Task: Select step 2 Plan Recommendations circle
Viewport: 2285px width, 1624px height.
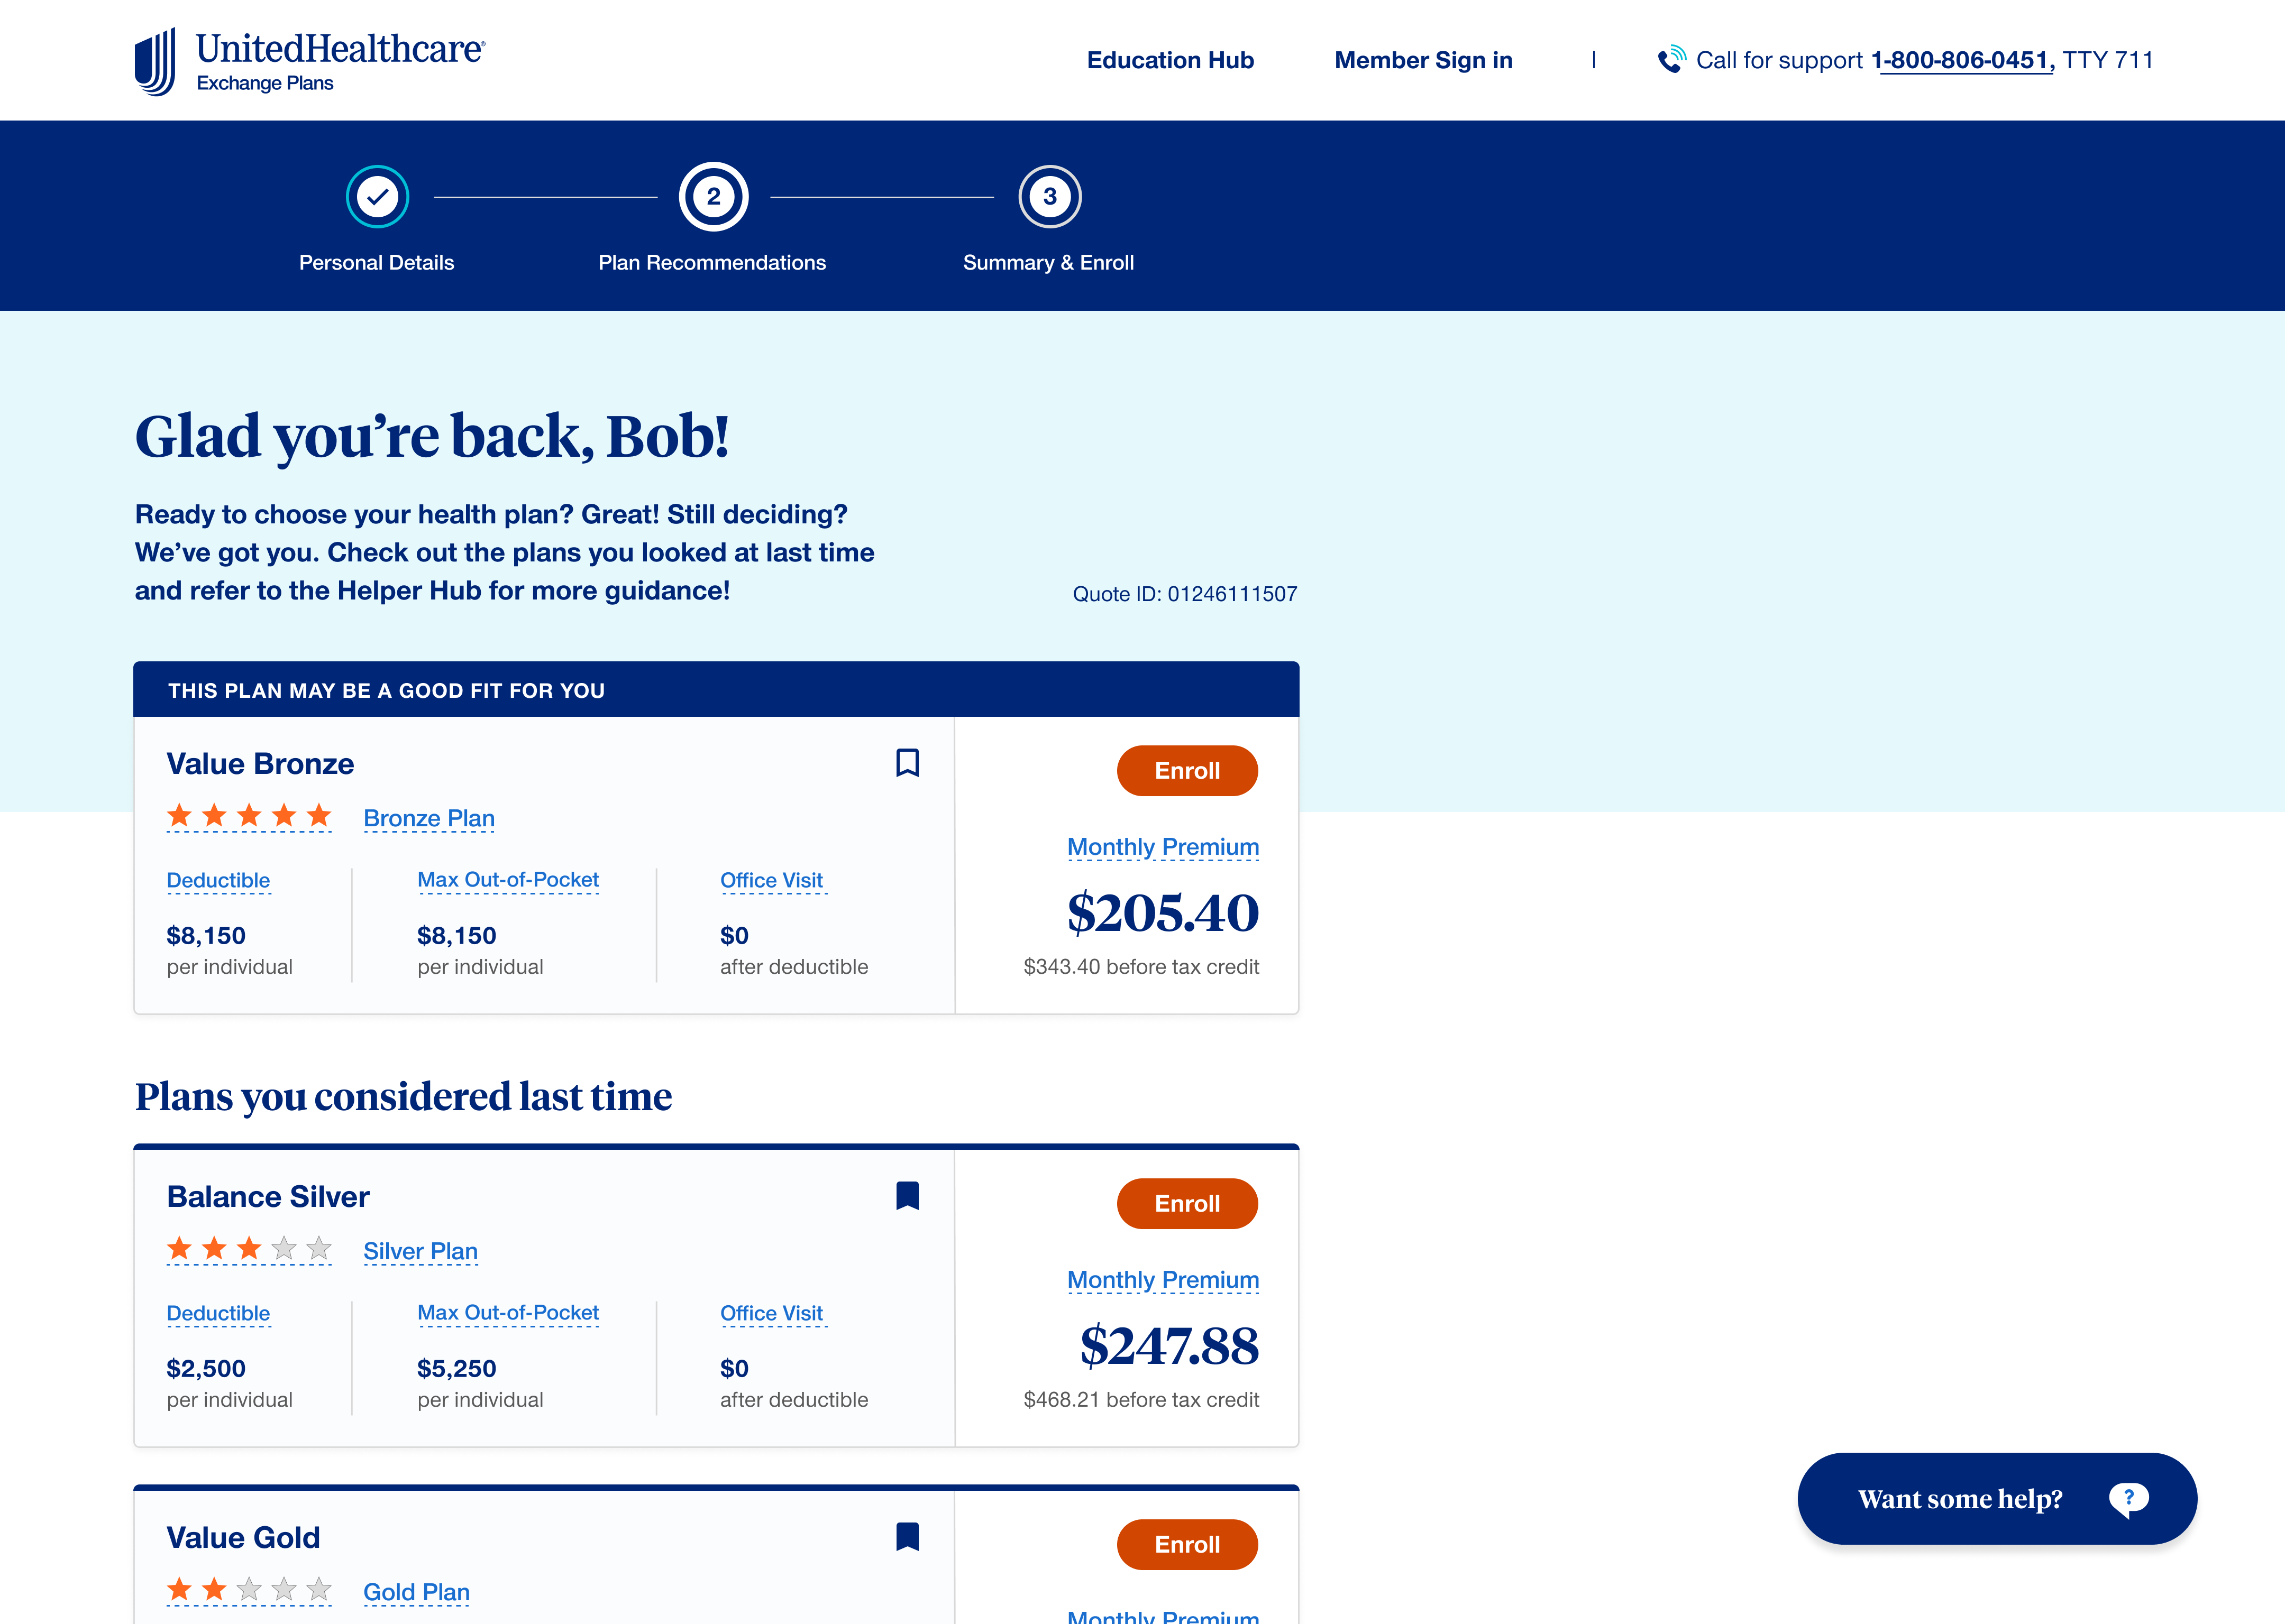Action: pos(714,197)
